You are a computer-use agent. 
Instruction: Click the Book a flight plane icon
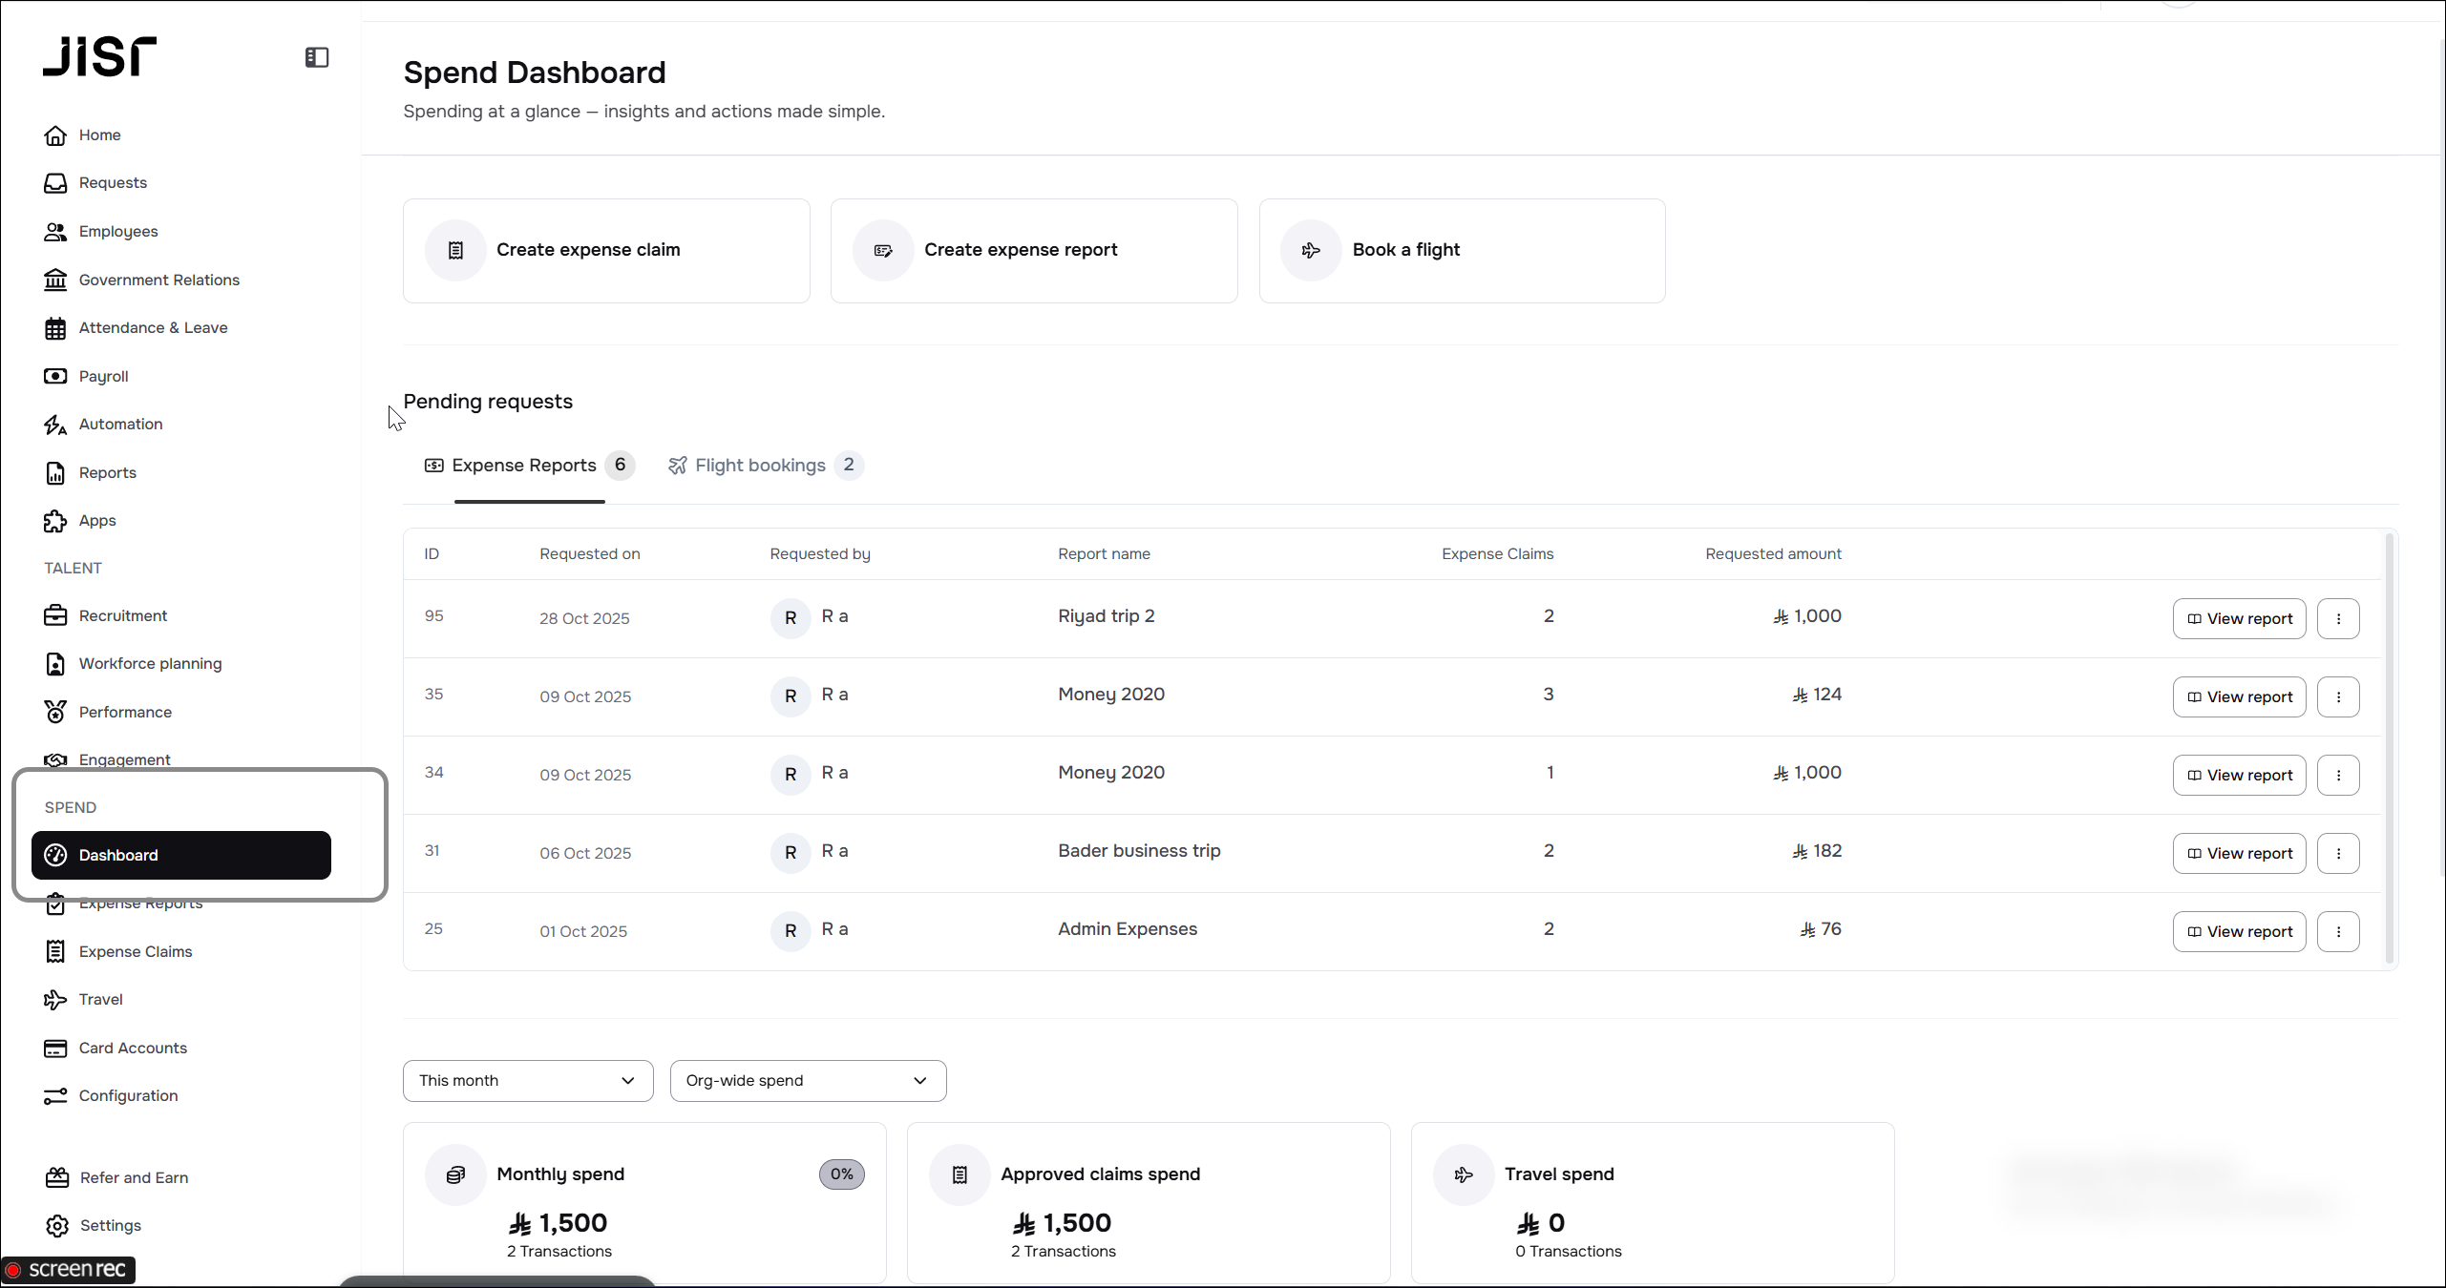(1311, 250)
